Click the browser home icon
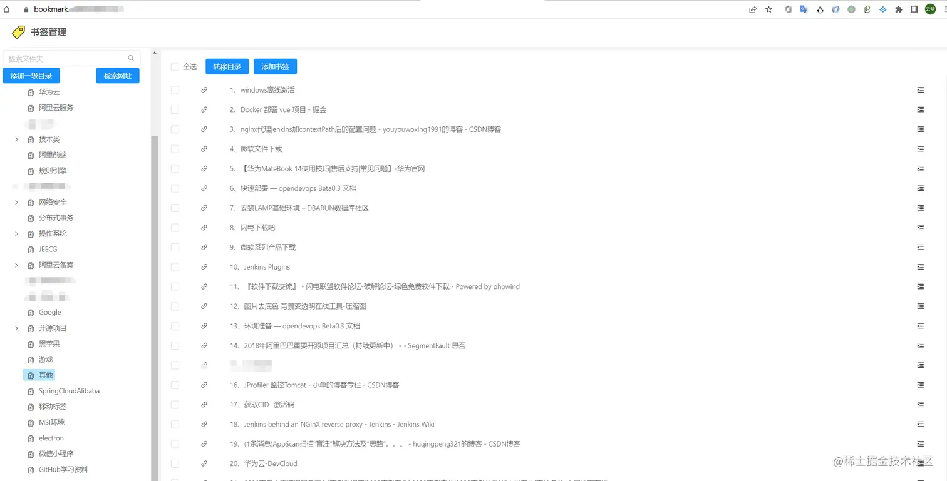 [7, 9]
